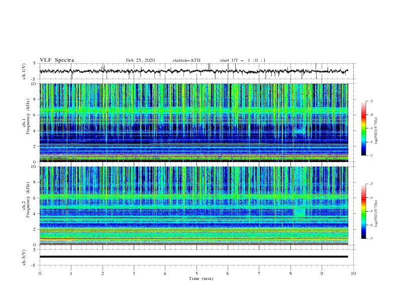This screenshot has height=307, width=398.
Task: Click the upper colorbar 'log(PSD)(V²/Hz)' label
Action: tap(376, 131)
